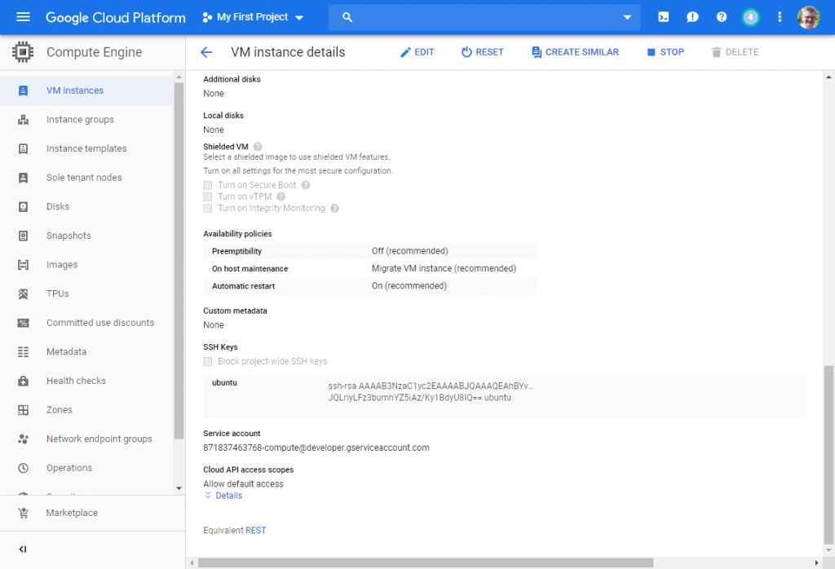Open the Equivalent REST link
The height and width of the screenshot is (569, 835).
click(255, 530)
